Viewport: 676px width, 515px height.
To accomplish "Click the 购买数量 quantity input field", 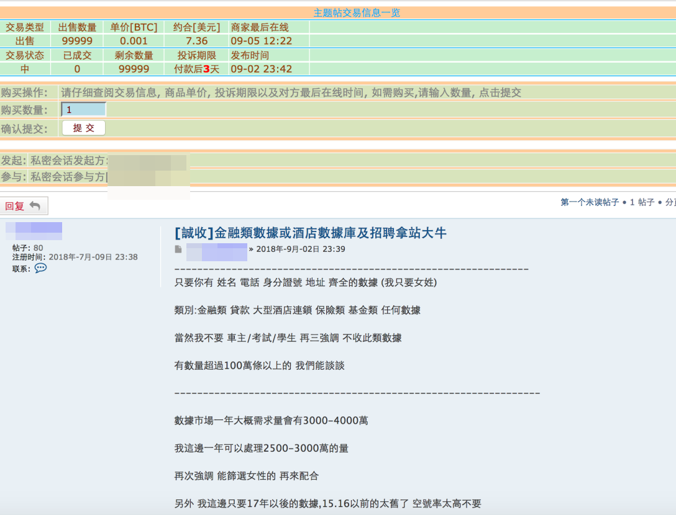I will [x=84, y=110].
